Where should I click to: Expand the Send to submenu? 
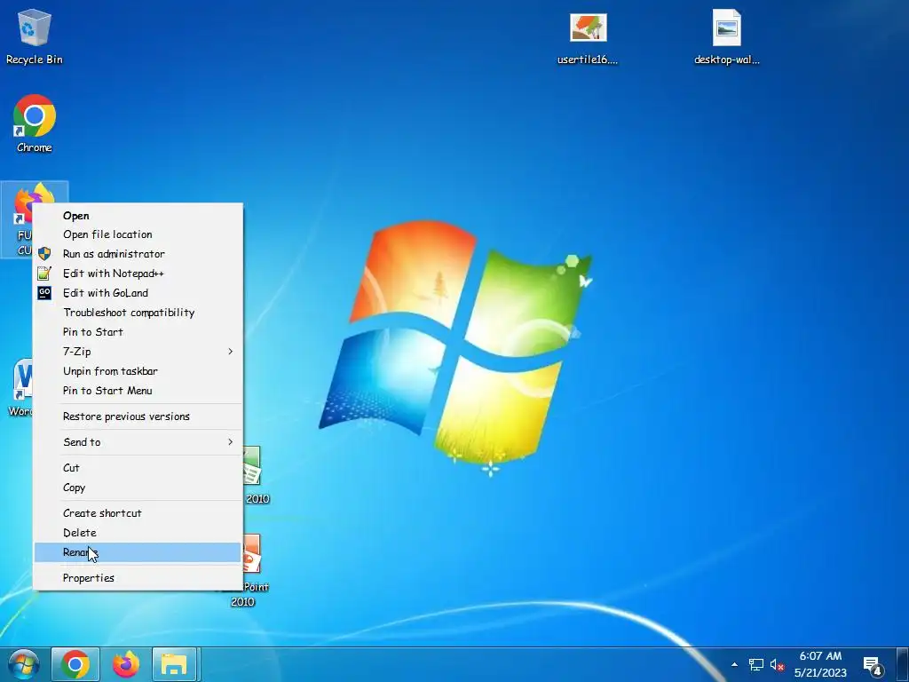[138, 442]
